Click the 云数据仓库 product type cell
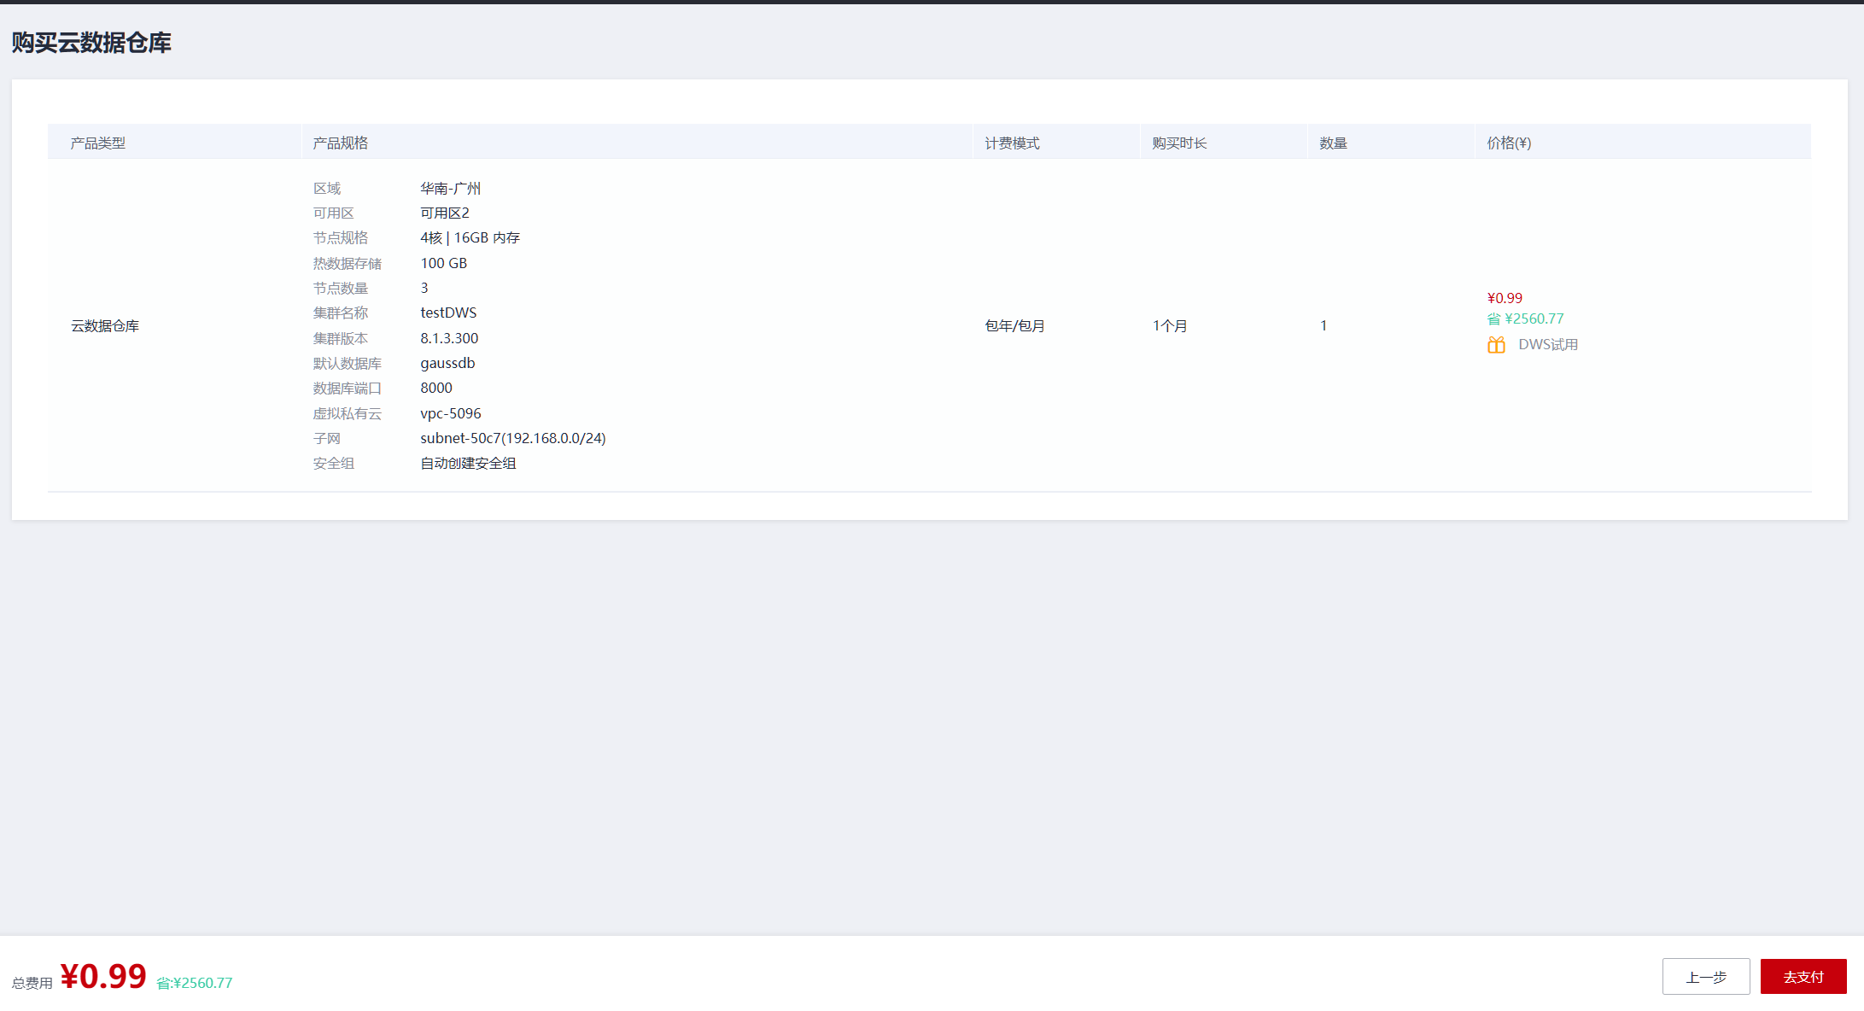The height and width of the screenshot is (1011, 1864). (104, 326)
